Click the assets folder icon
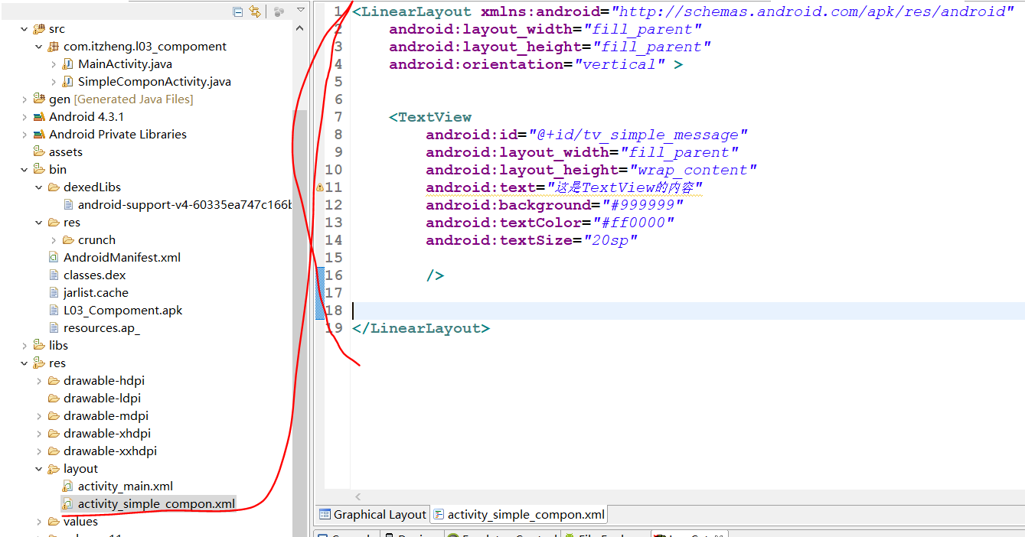This screenshot has width=1025, height=537. (x=39, y=152)
